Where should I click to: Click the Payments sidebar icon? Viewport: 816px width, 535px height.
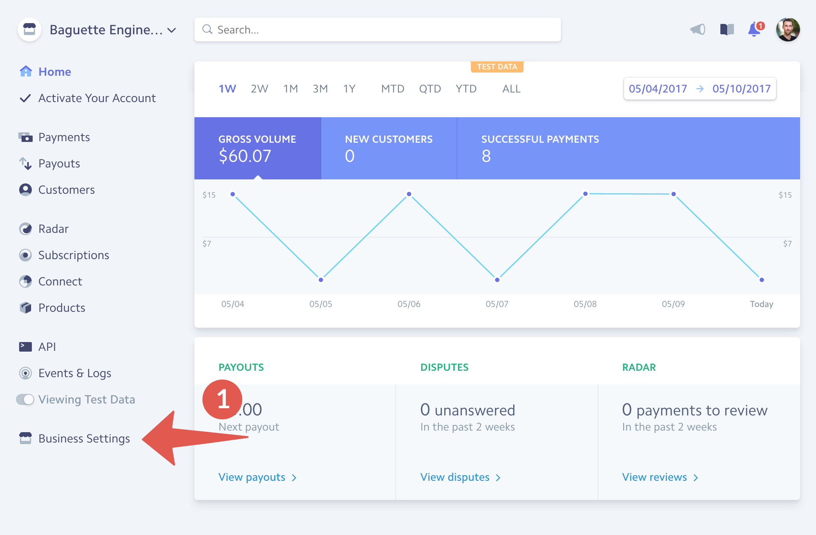tap(25, 137)
